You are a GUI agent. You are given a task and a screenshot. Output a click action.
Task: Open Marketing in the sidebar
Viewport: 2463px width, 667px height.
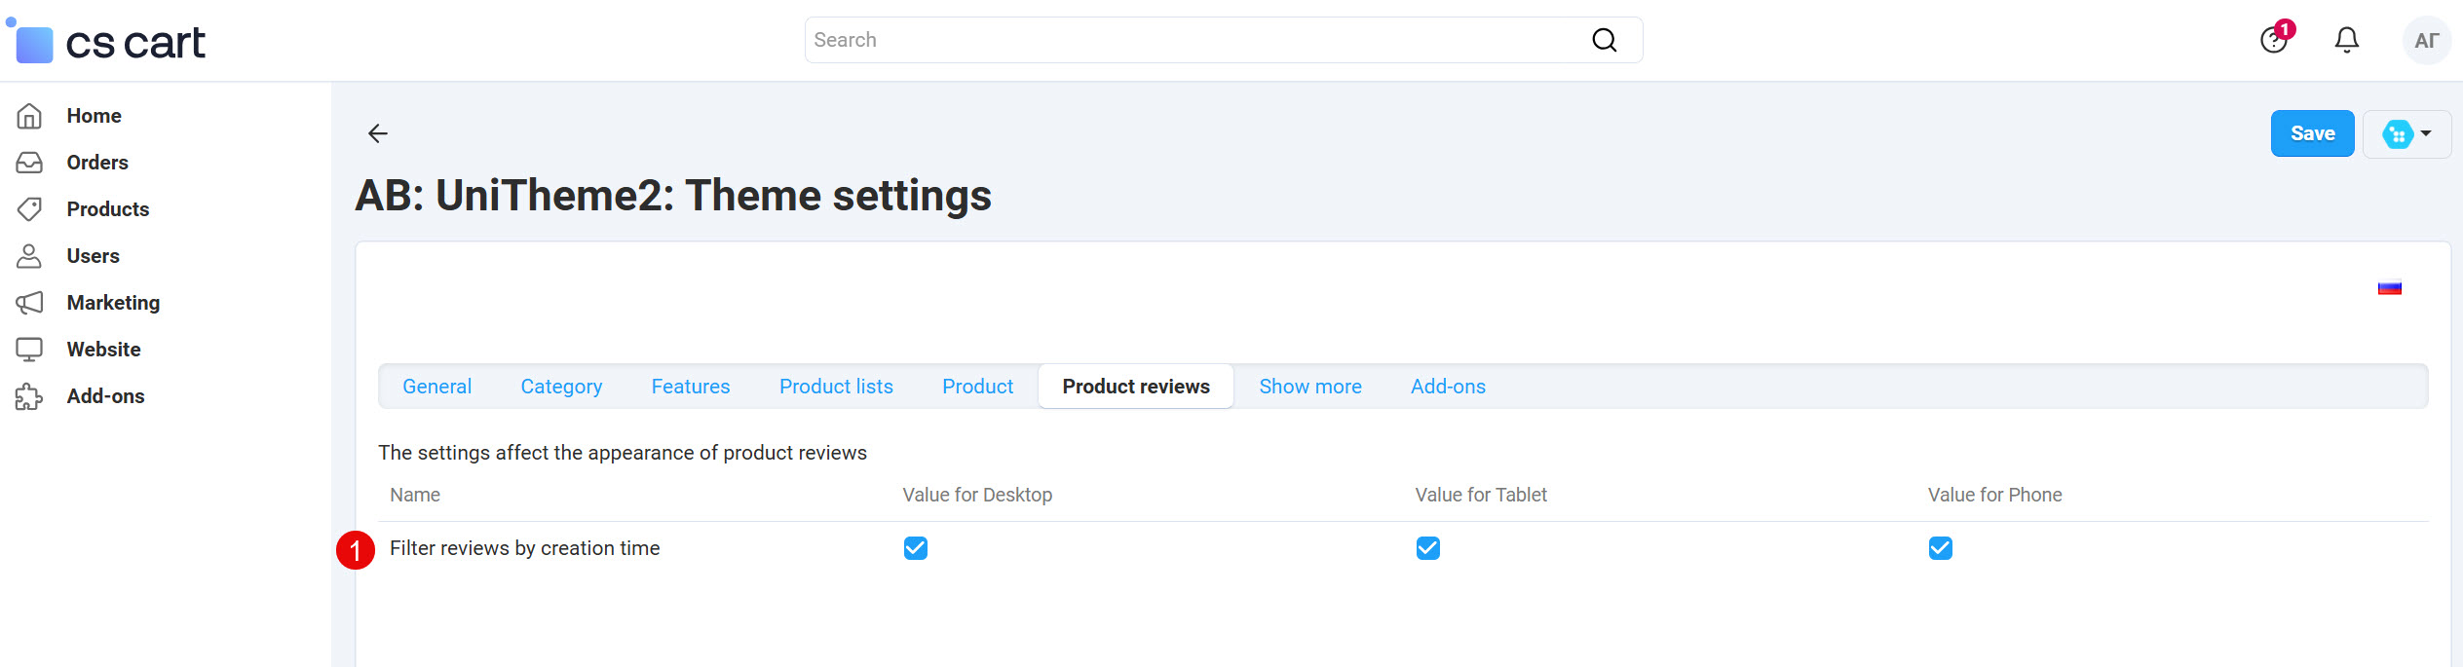click(113, 303)
